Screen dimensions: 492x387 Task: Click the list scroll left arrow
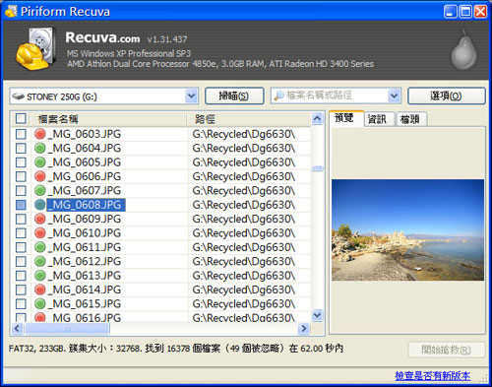pos(18,328)
